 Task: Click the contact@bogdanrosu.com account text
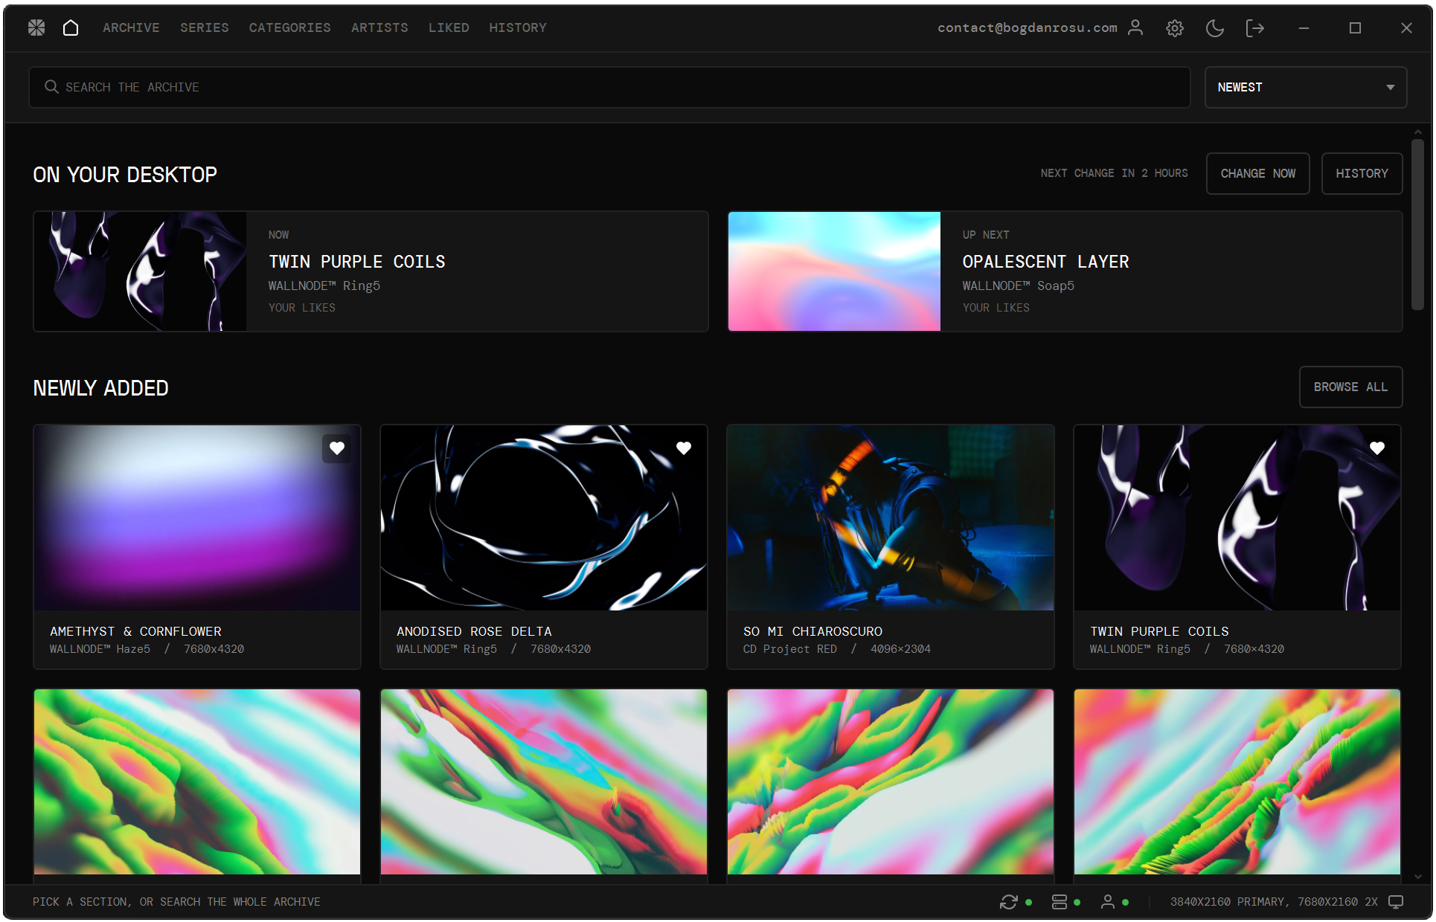click(1028, 28)
